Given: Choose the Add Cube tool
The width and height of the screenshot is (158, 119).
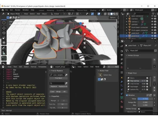Looking at the screenshot, I should point(4,58).
